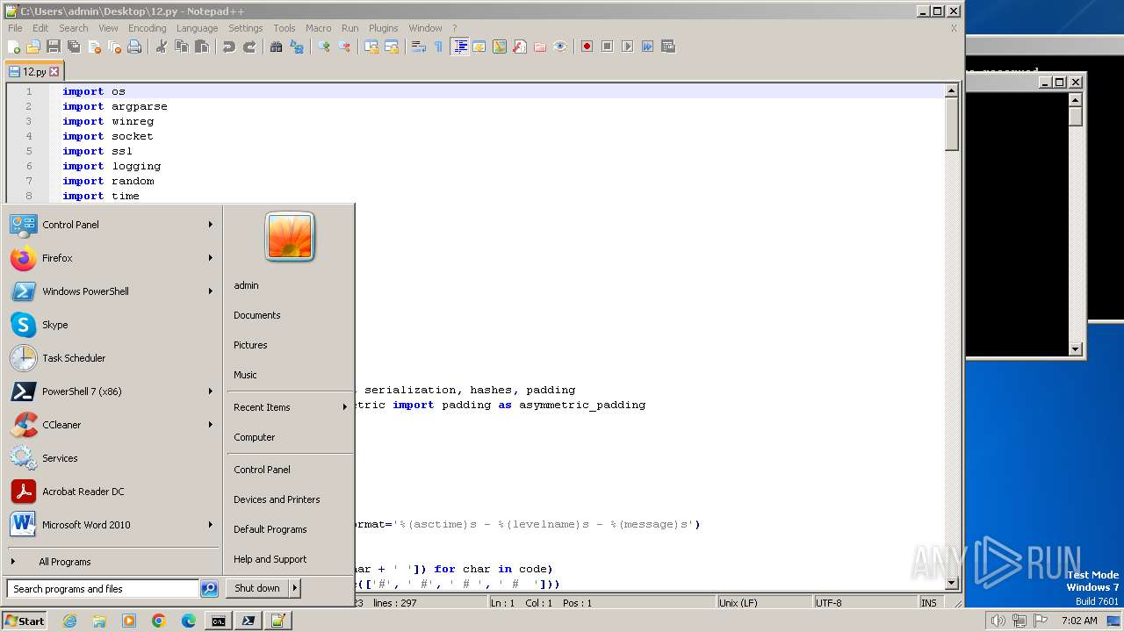Click the Save All toolbar icon

click(74, 47)
